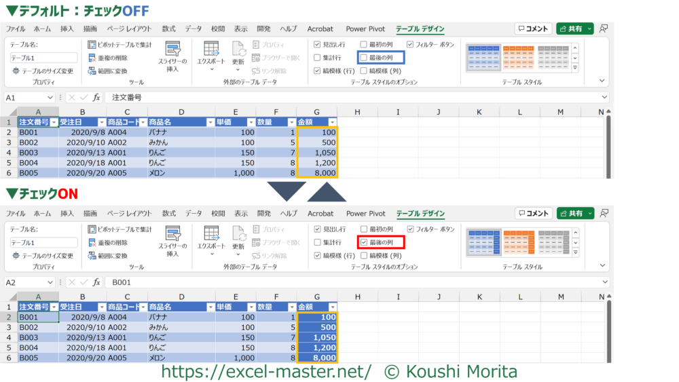This screenshot has height=382, width=679.
Task: Click the テーブル名 field in the チェックOFF ribbon
Action: [x=43, y=58]
